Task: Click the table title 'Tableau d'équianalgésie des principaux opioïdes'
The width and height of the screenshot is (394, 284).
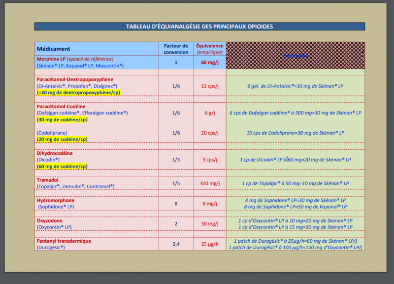Action: [x=199, y=26]
